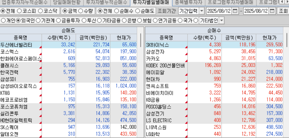Select the 코스맥스 stock row
Viewport: 289px width, 138px height.
coord(68,52)
